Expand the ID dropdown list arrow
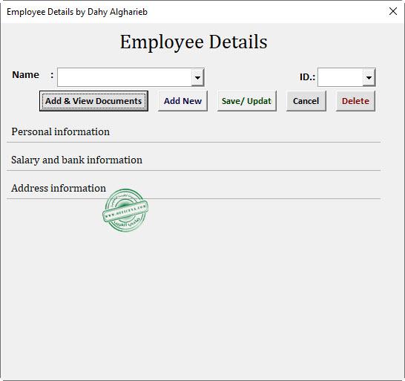The height and width of the screenshot is (381, 405). (x=369, y=77)
